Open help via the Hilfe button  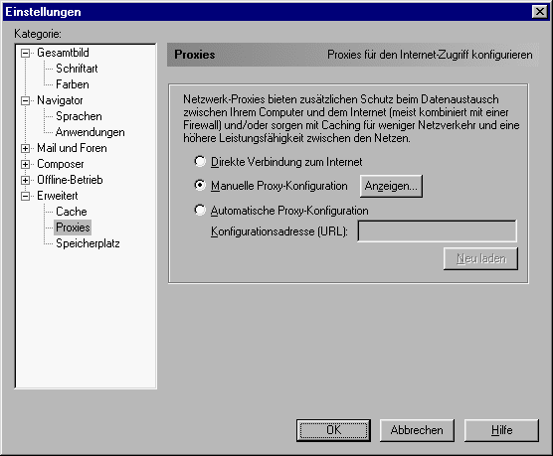[x=501, y=430]
